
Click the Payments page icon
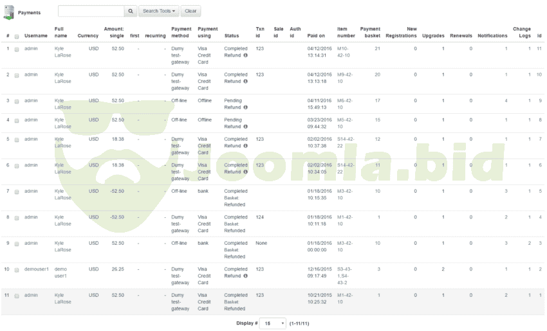click(9, 12)
